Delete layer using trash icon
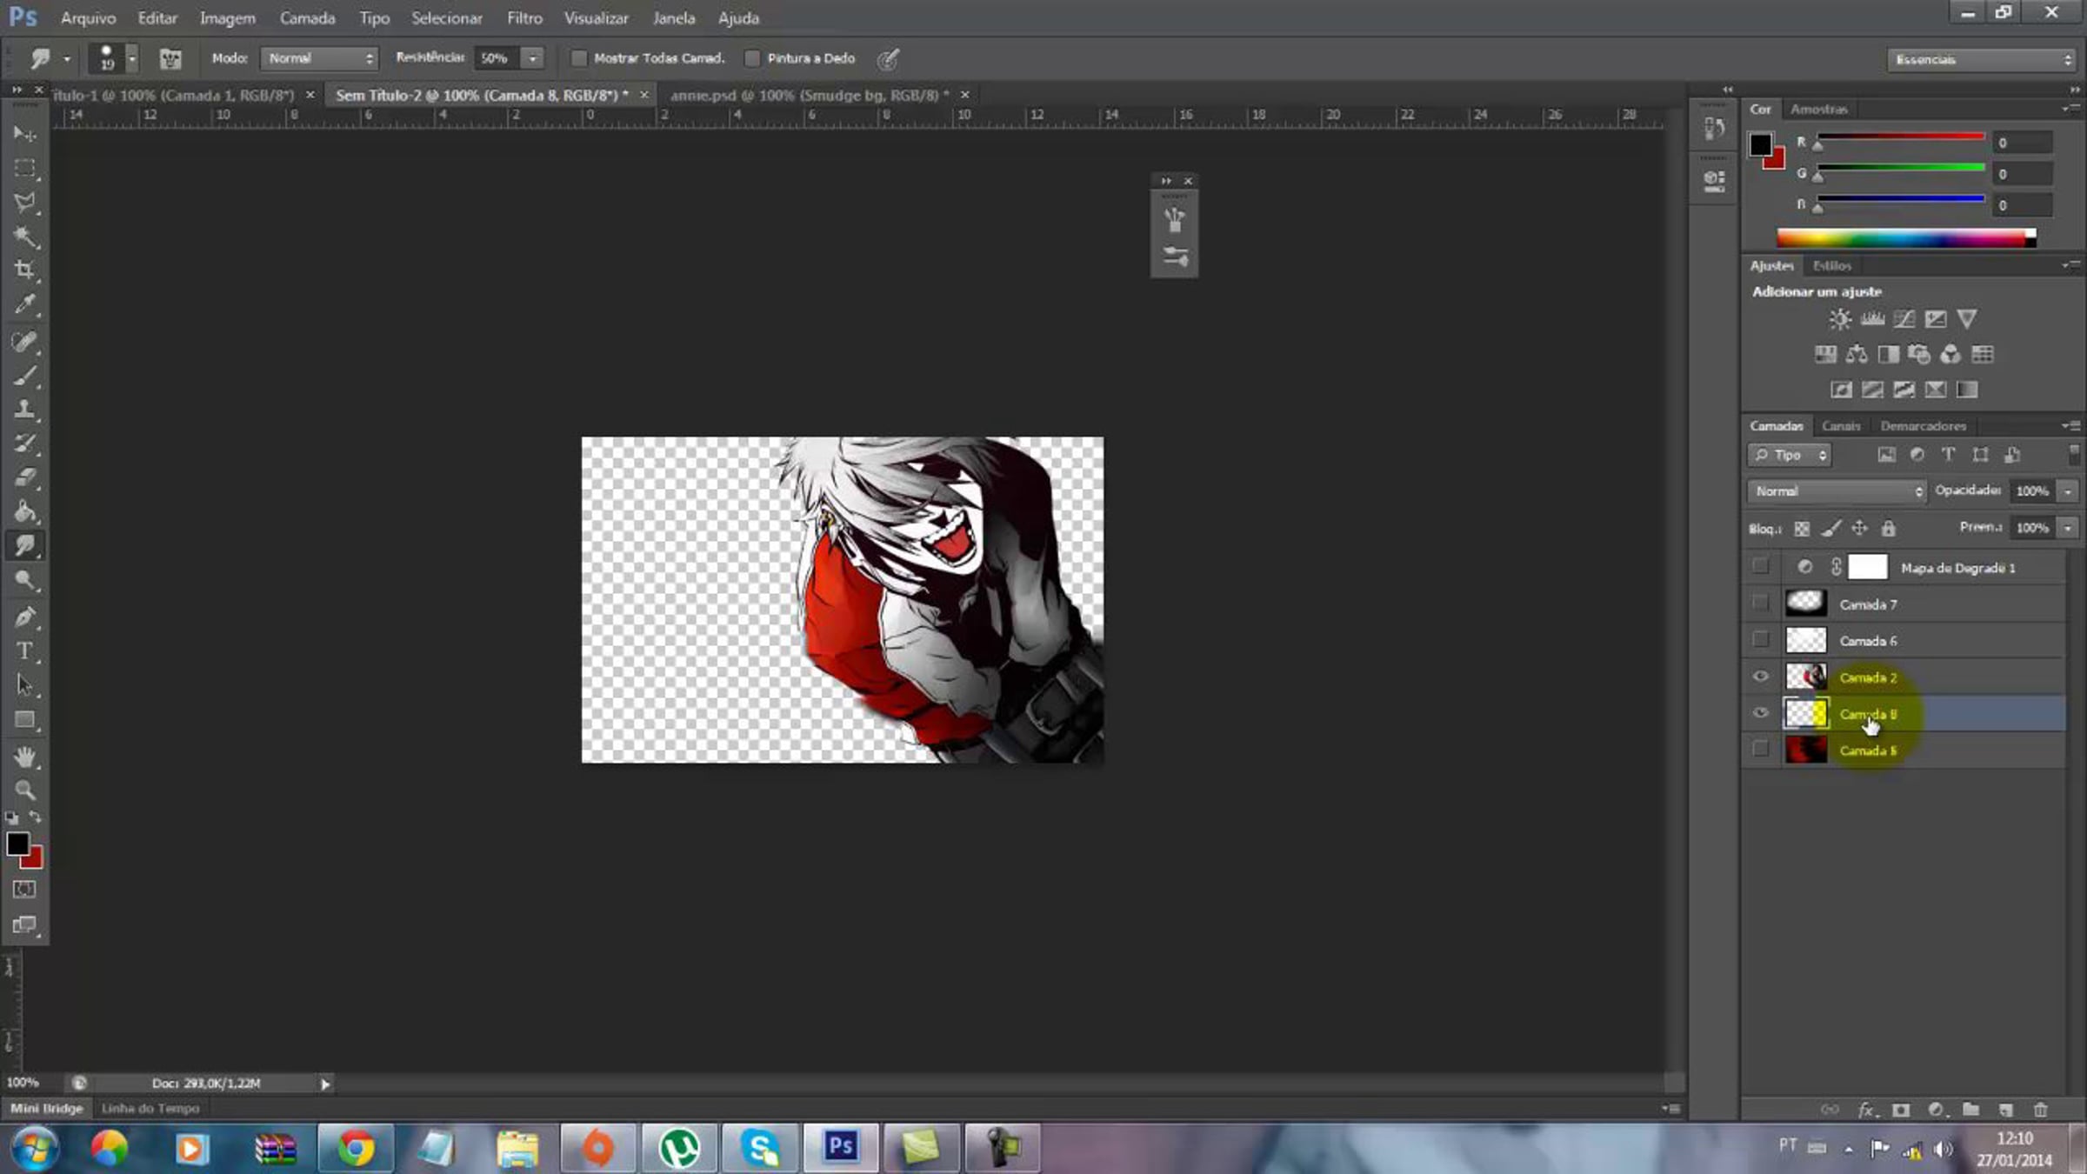This screenshot has width=2087, height=1174. (2040, 1110)
